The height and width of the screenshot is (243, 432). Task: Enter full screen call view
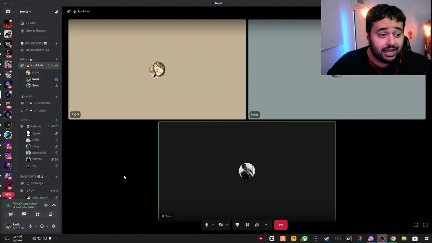(x=425, y=225)
